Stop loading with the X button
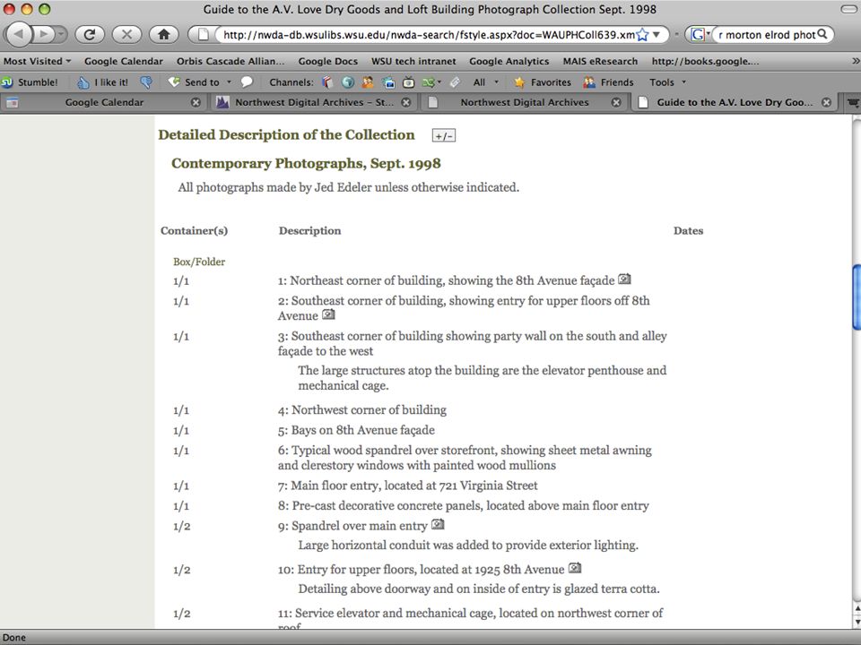 (x=126, y=35)
